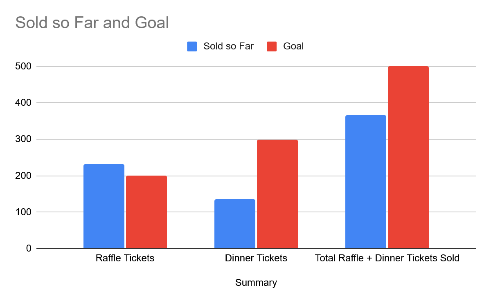Viewport: 491px width, 303px height.
Task: Click the 300 vertical axis label
Action: [x=23, y=139]
